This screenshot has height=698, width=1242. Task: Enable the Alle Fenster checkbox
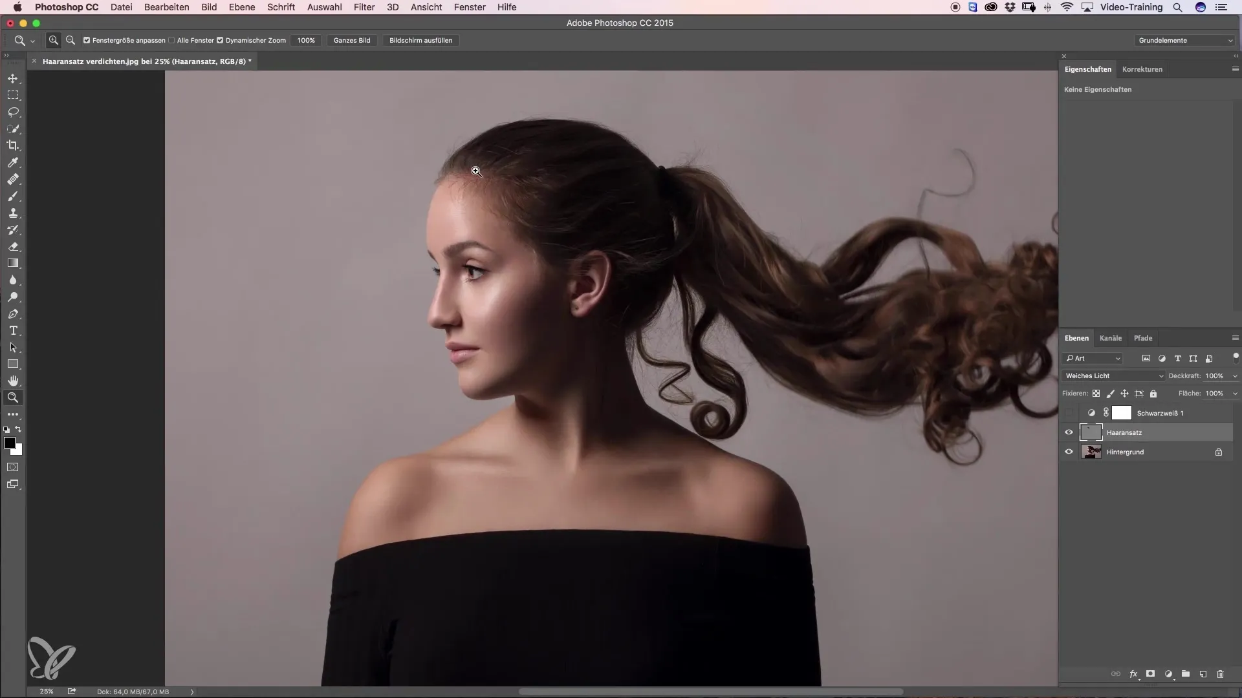tap(171, 40)
